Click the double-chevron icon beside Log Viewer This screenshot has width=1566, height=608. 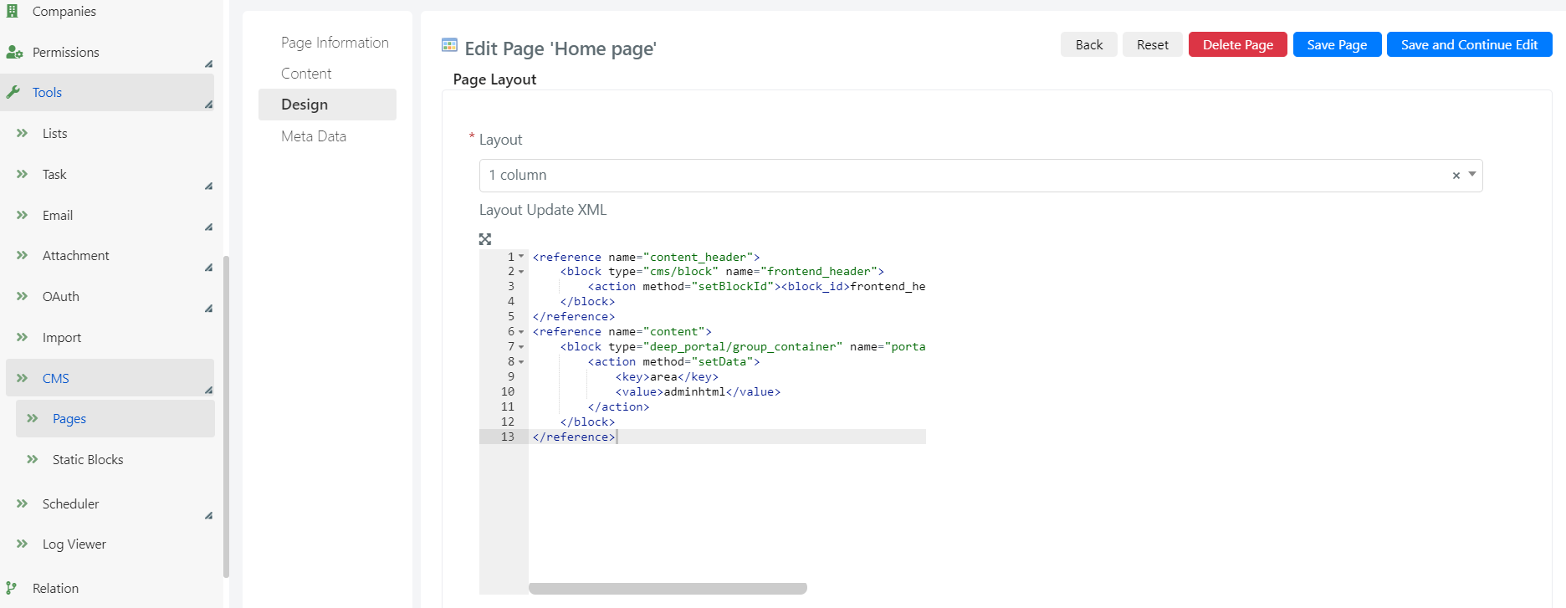click(x=23, y=544)
